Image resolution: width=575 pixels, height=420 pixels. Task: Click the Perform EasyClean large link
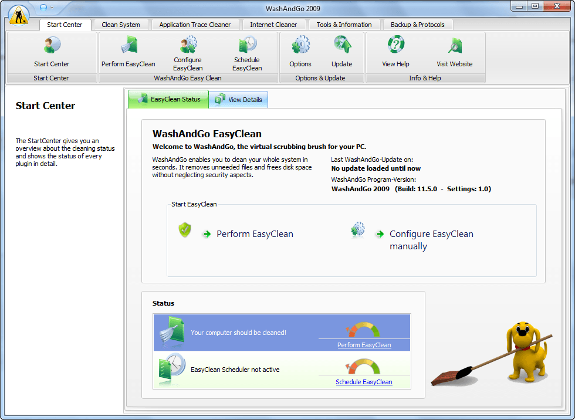[255, 234]
